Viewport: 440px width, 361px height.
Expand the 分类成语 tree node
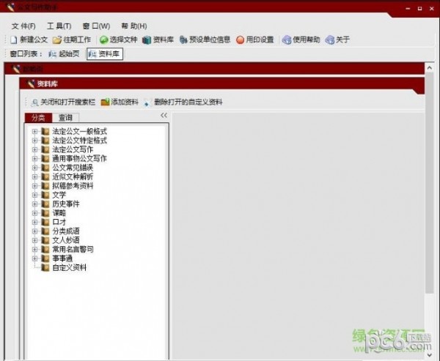tap(34, 231)
